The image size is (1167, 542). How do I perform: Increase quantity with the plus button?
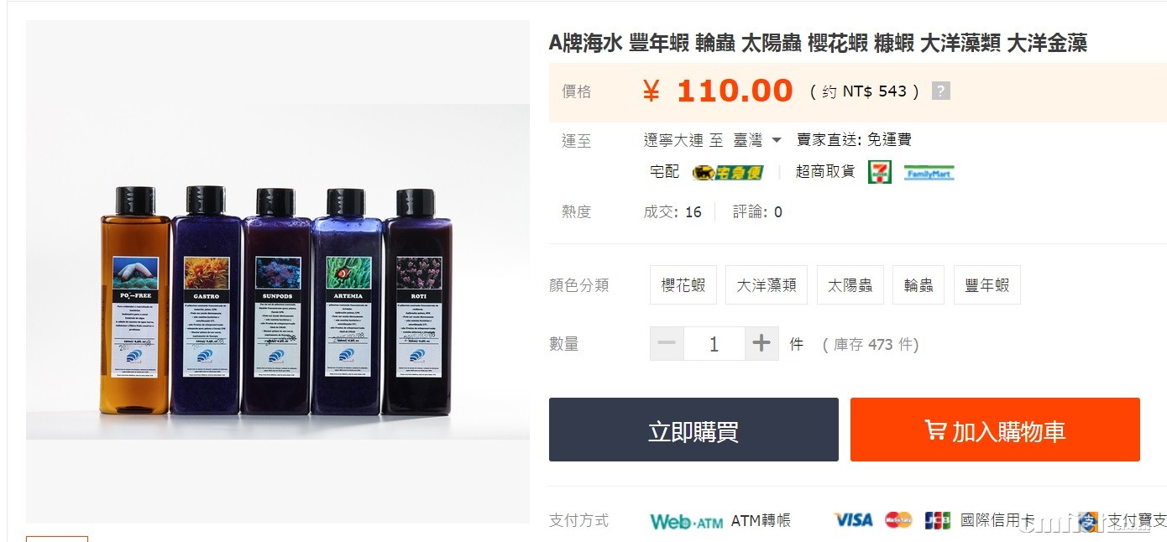(761, 344)
